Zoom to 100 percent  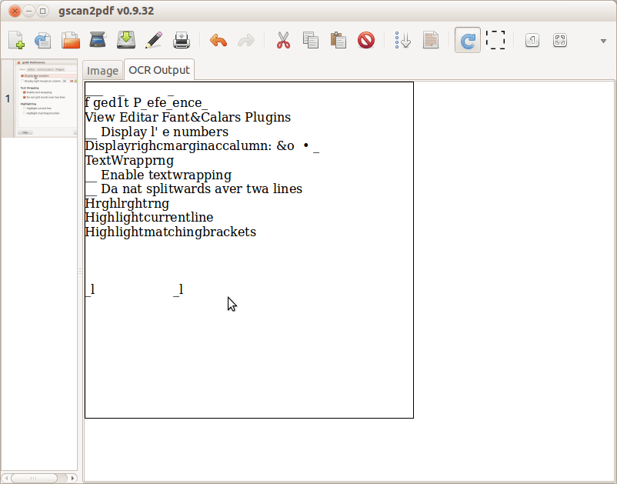coord(532,40)
